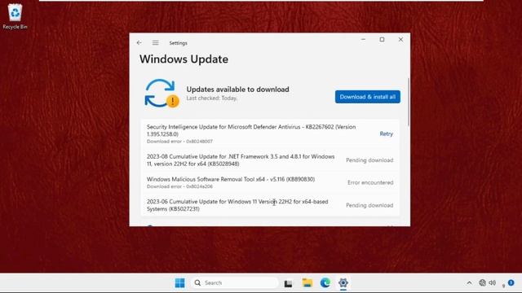This screenshot has height=293, width=522.
Task: Click the 'Last checked: Today' text
Action: coord(212,98)
